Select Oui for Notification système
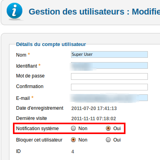Image resolution: width=160 pixels, height=160 pixels. pos(108,128)
